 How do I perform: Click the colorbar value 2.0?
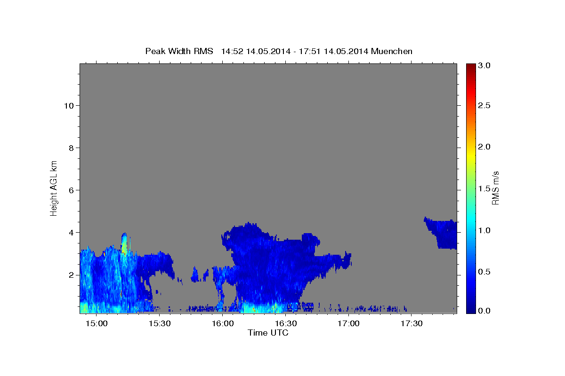484,147
